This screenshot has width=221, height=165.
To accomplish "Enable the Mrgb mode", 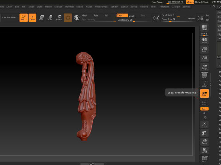I will (x=85, y=16).
